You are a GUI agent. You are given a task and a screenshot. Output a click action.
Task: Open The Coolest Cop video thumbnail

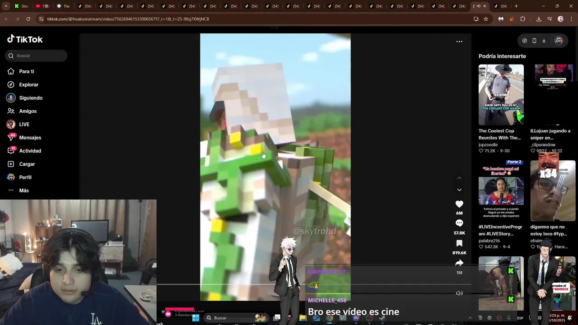[501, 95]
